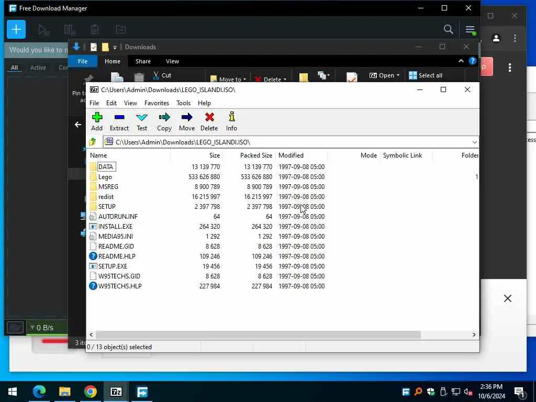Screen dimensions: 536x402
Task: Click the horizontal scrollbar's right arrow in 7-Zip
Action: point(474,334)
